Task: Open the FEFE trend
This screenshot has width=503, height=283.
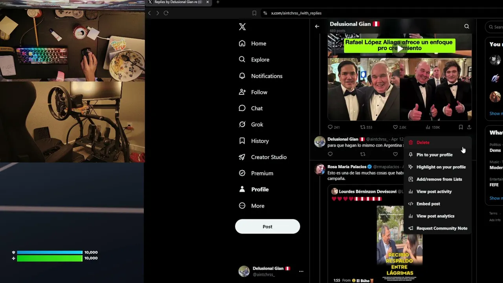Action: [494, 185]
